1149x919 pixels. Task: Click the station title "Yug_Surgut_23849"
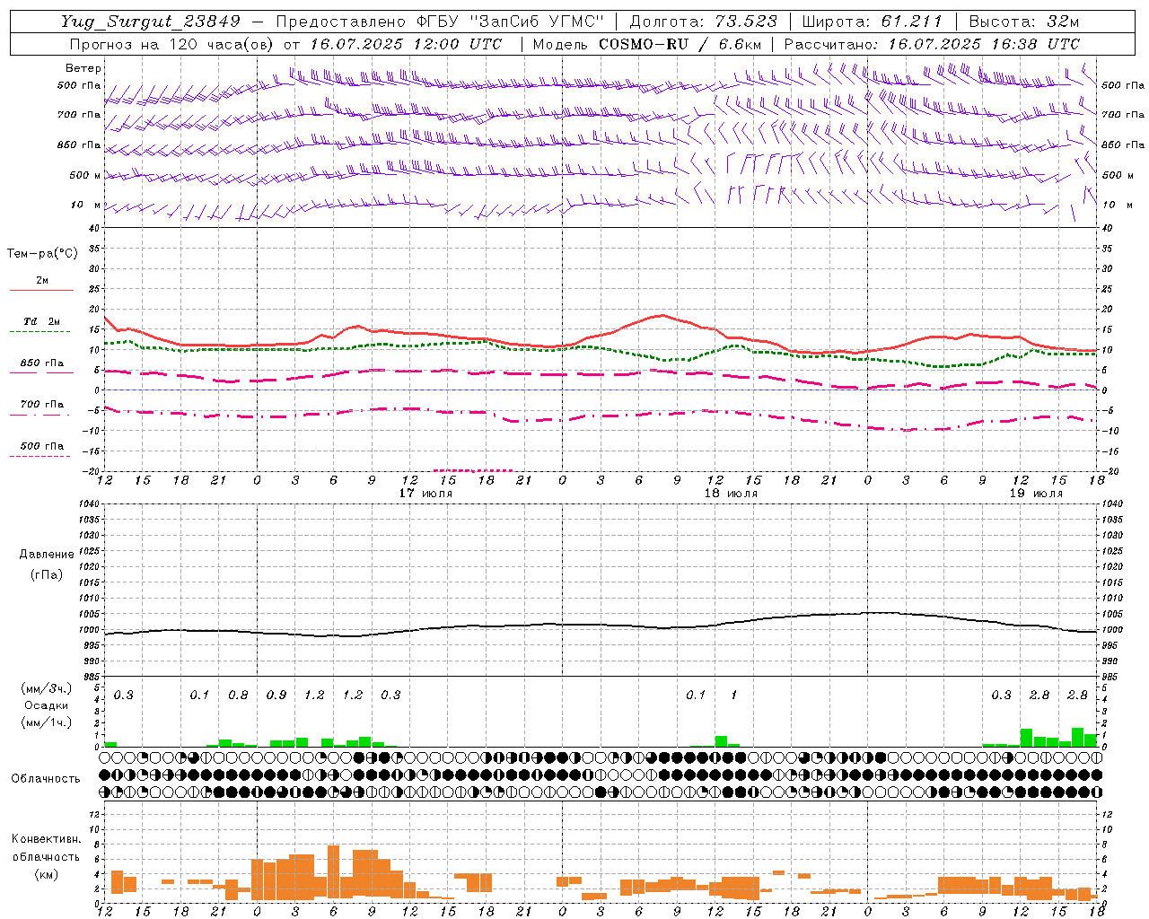151,22
